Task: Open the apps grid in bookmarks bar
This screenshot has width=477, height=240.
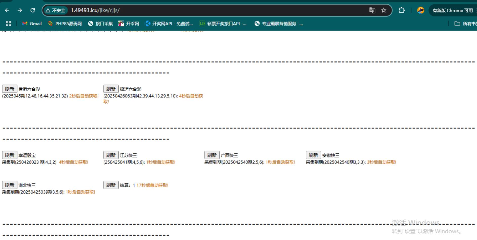Action: click(x=8, y=24)
